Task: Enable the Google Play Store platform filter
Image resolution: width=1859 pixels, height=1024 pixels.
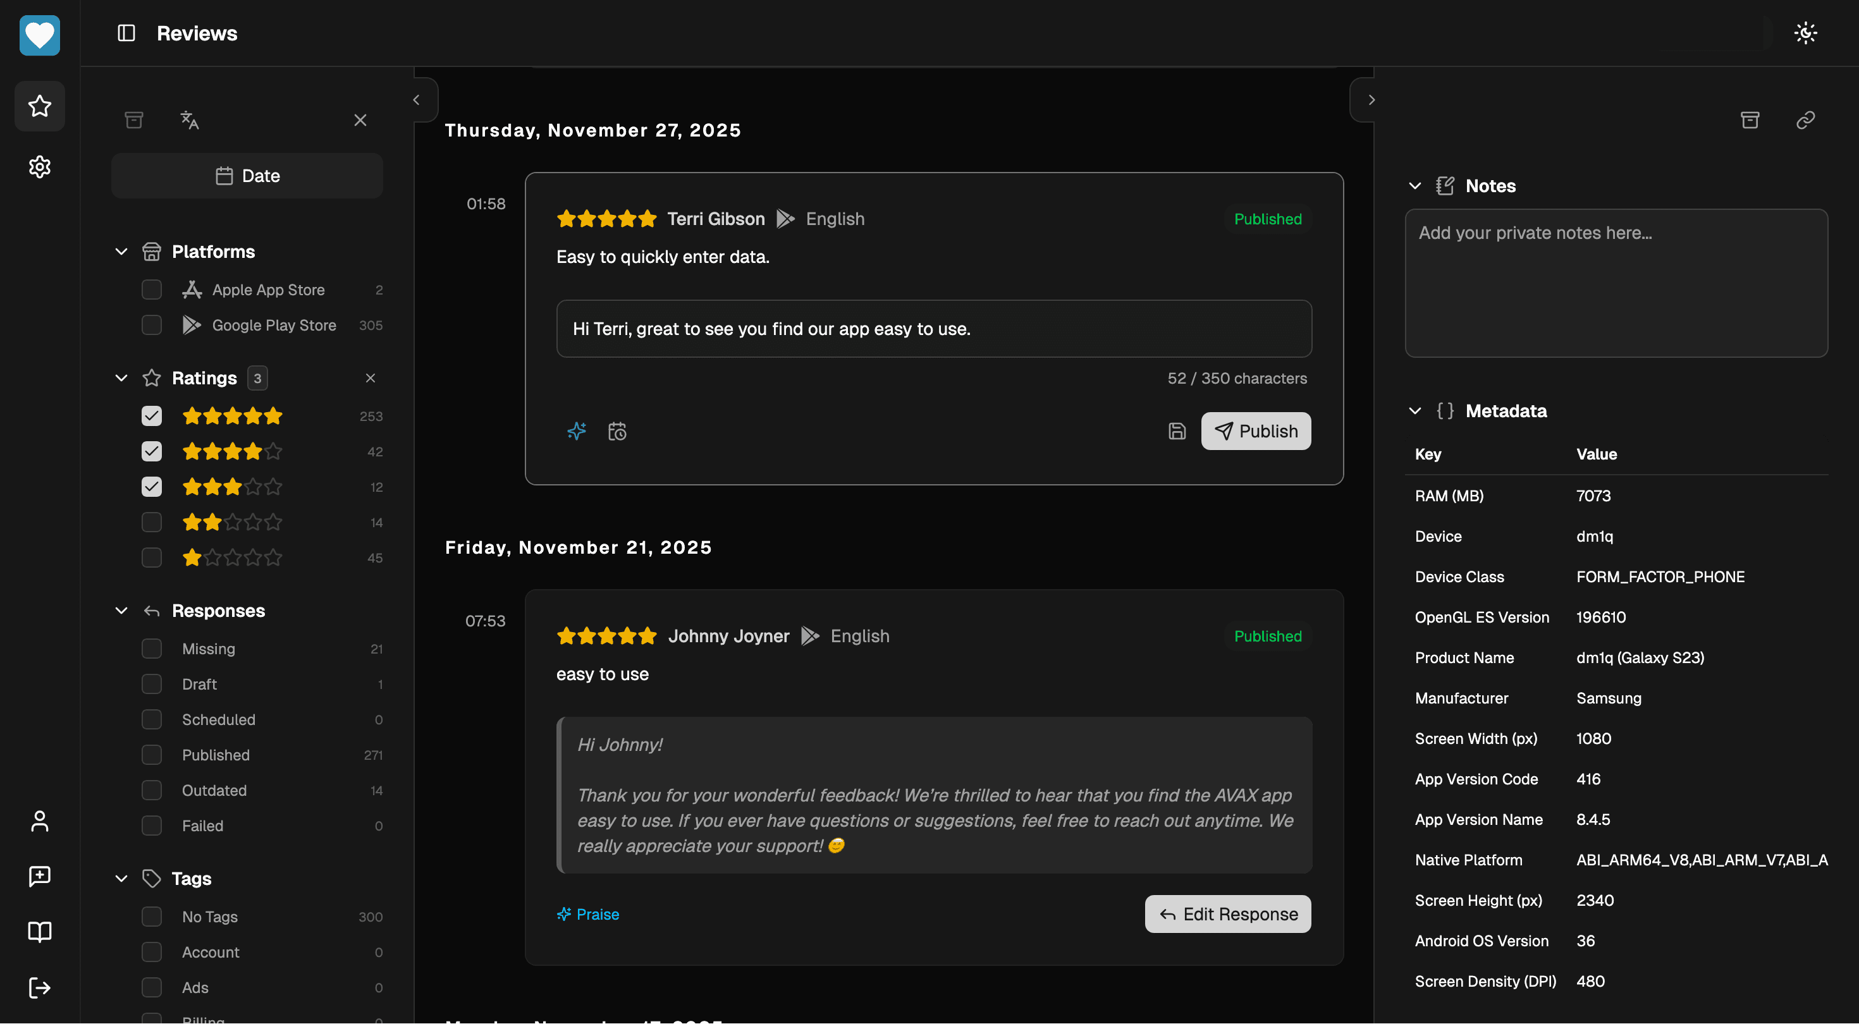Action: 152,325
